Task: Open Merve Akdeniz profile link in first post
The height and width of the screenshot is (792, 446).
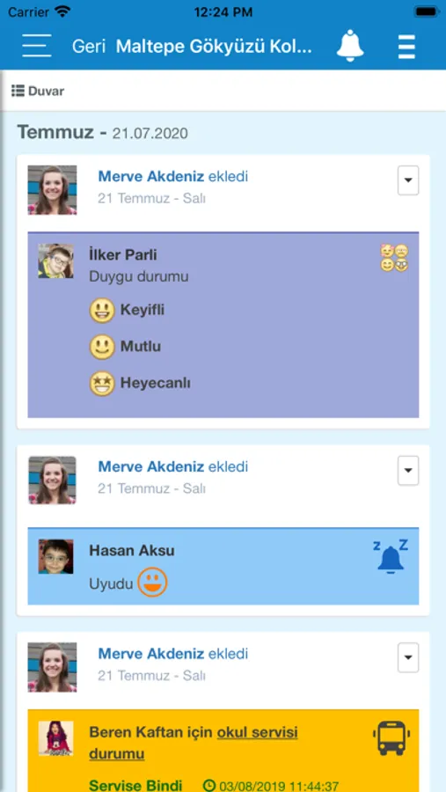Action: (151, 176)
